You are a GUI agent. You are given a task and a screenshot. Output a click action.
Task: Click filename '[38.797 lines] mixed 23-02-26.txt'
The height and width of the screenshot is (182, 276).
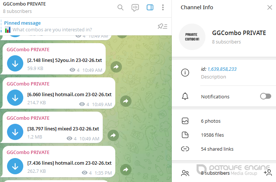pyautogui.click(x=63, y=129)
